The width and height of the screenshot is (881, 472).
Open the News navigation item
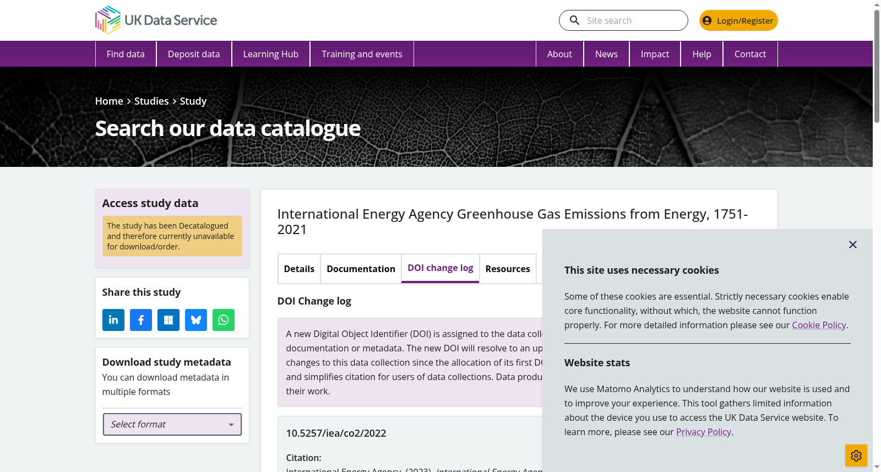(606, 54)
